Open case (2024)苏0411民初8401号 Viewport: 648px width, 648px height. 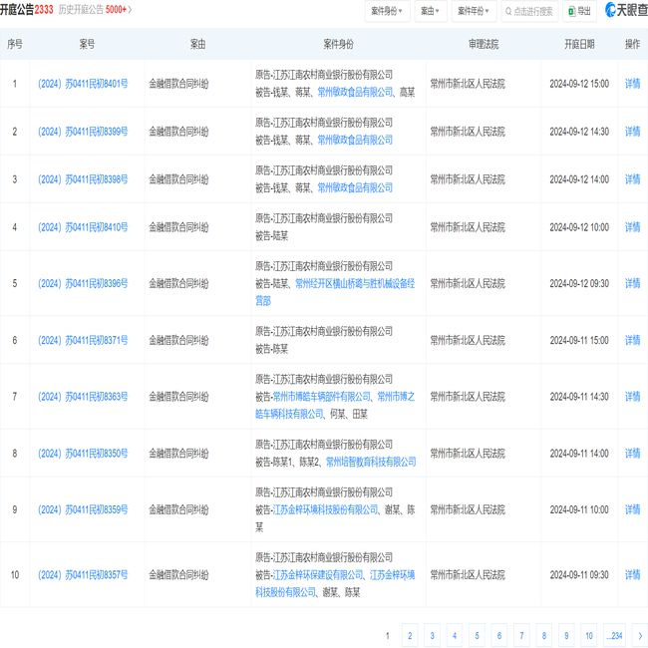click(x=83, y=84)
